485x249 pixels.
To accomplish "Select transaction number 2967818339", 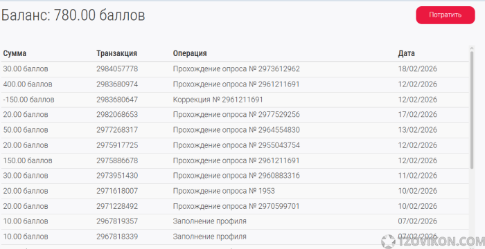I will click(117, 237).
